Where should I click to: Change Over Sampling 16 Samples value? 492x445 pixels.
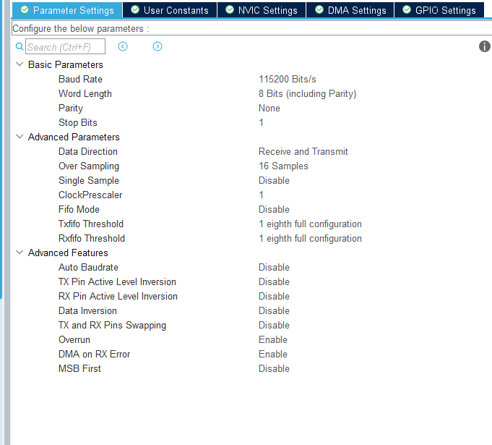coord(283,166)
